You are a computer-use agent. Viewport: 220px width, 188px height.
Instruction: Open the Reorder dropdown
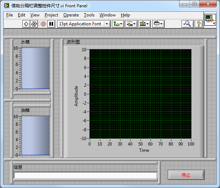point(158,24)
